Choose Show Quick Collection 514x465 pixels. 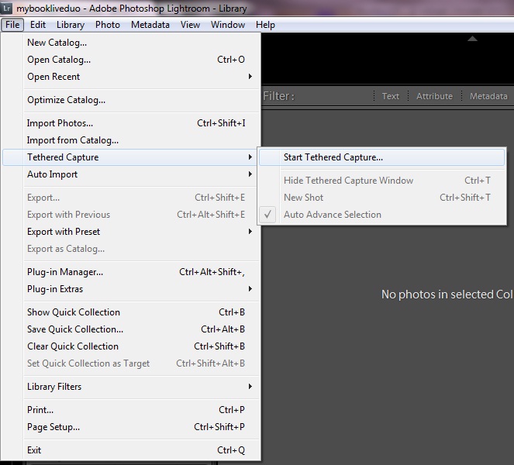tap(131, 312)
